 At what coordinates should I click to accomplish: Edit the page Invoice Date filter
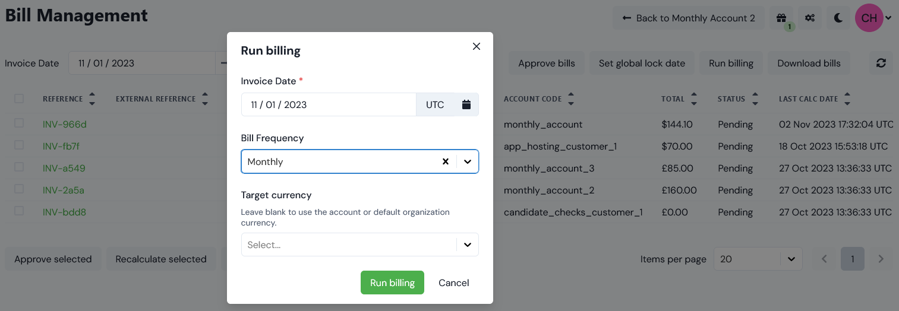142,63
